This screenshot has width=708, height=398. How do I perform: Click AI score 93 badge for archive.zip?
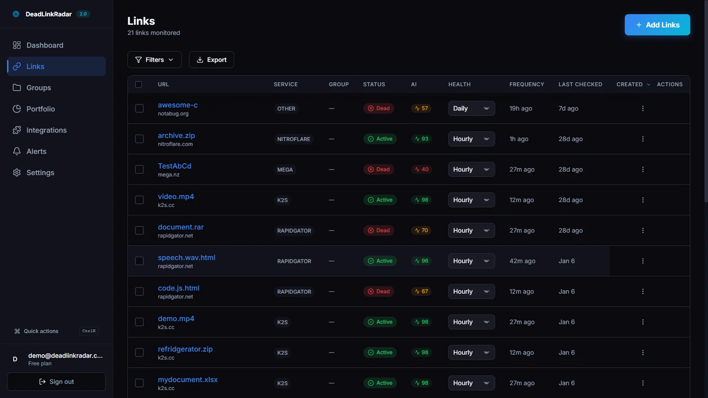tap(421, 139)
